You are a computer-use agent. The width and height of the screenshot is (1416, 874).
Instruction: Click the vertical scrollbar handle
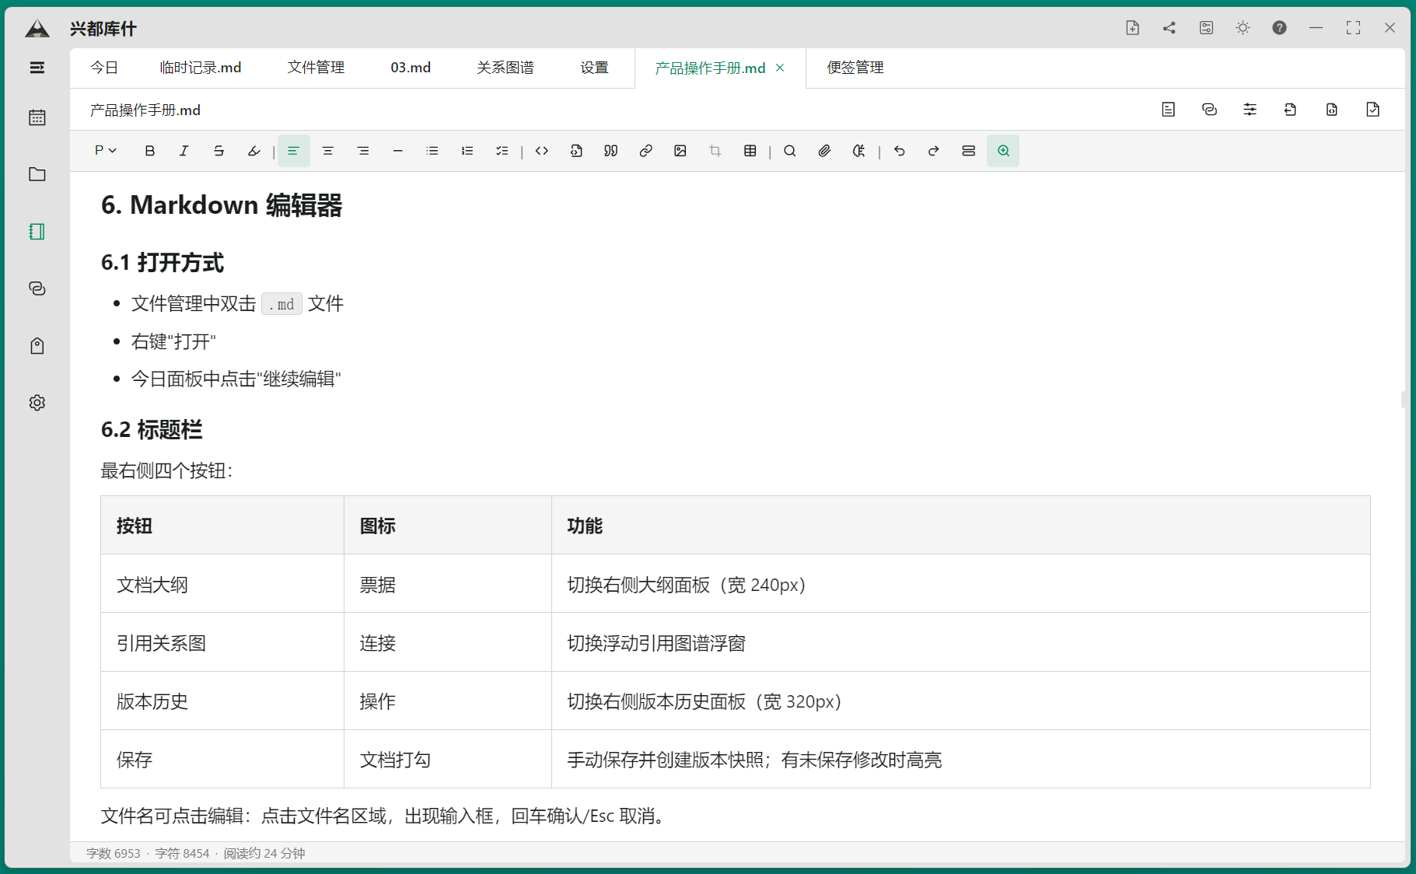(1403, 400)
